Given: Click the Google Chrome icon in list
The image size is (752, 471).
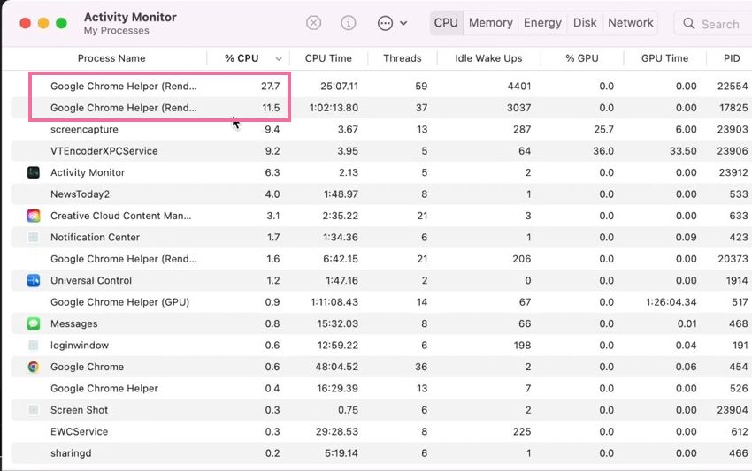Looking at the screenshot, I should [33, 367].
